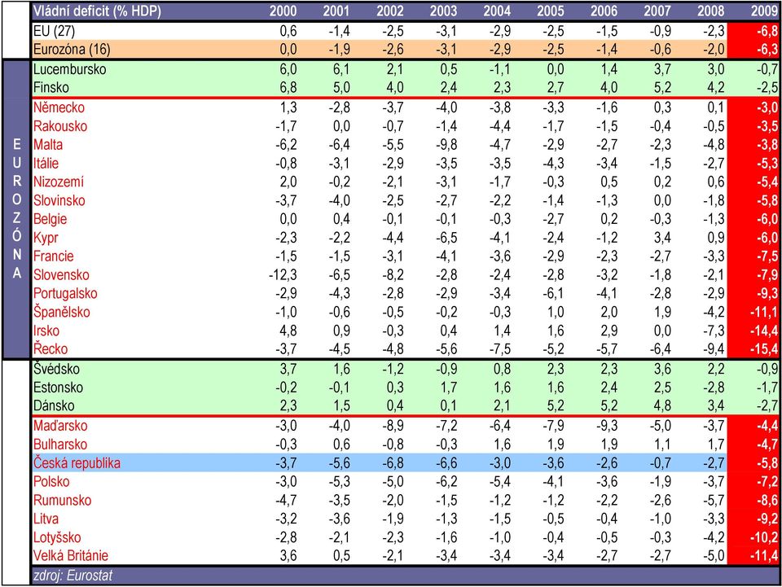Click Bulharsko's 2009 value -4,7
Viewport: 782px width, 587px height.
[x=767, y=445]
